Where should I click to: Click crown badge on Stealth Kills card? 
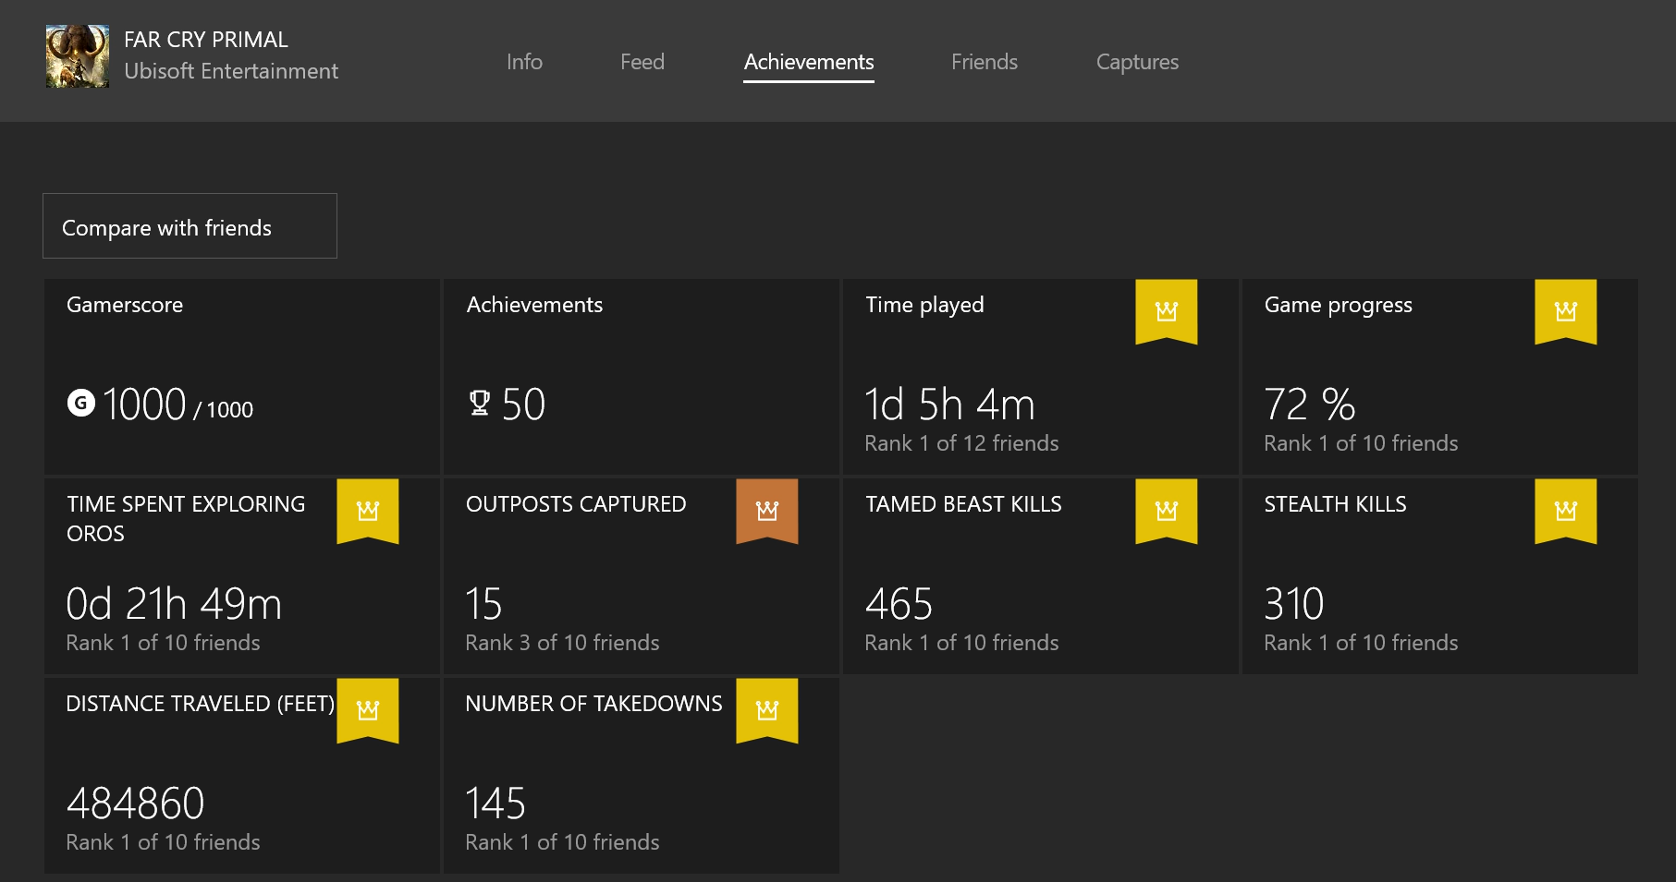(x=1566, y=511)
